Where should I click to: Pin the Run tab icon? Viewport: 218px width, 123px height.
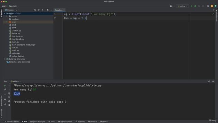(x=5, y=105)
